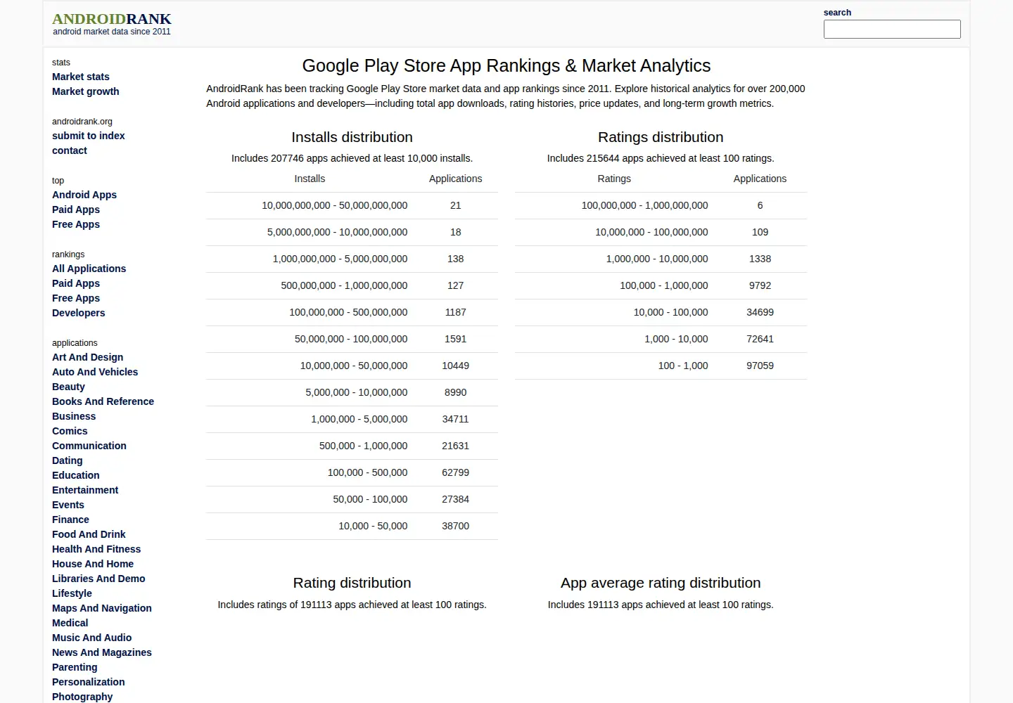The width and height of the screenshot is (1013, 703).
Task: Open the submit to index link
Action: pos(89,136)
